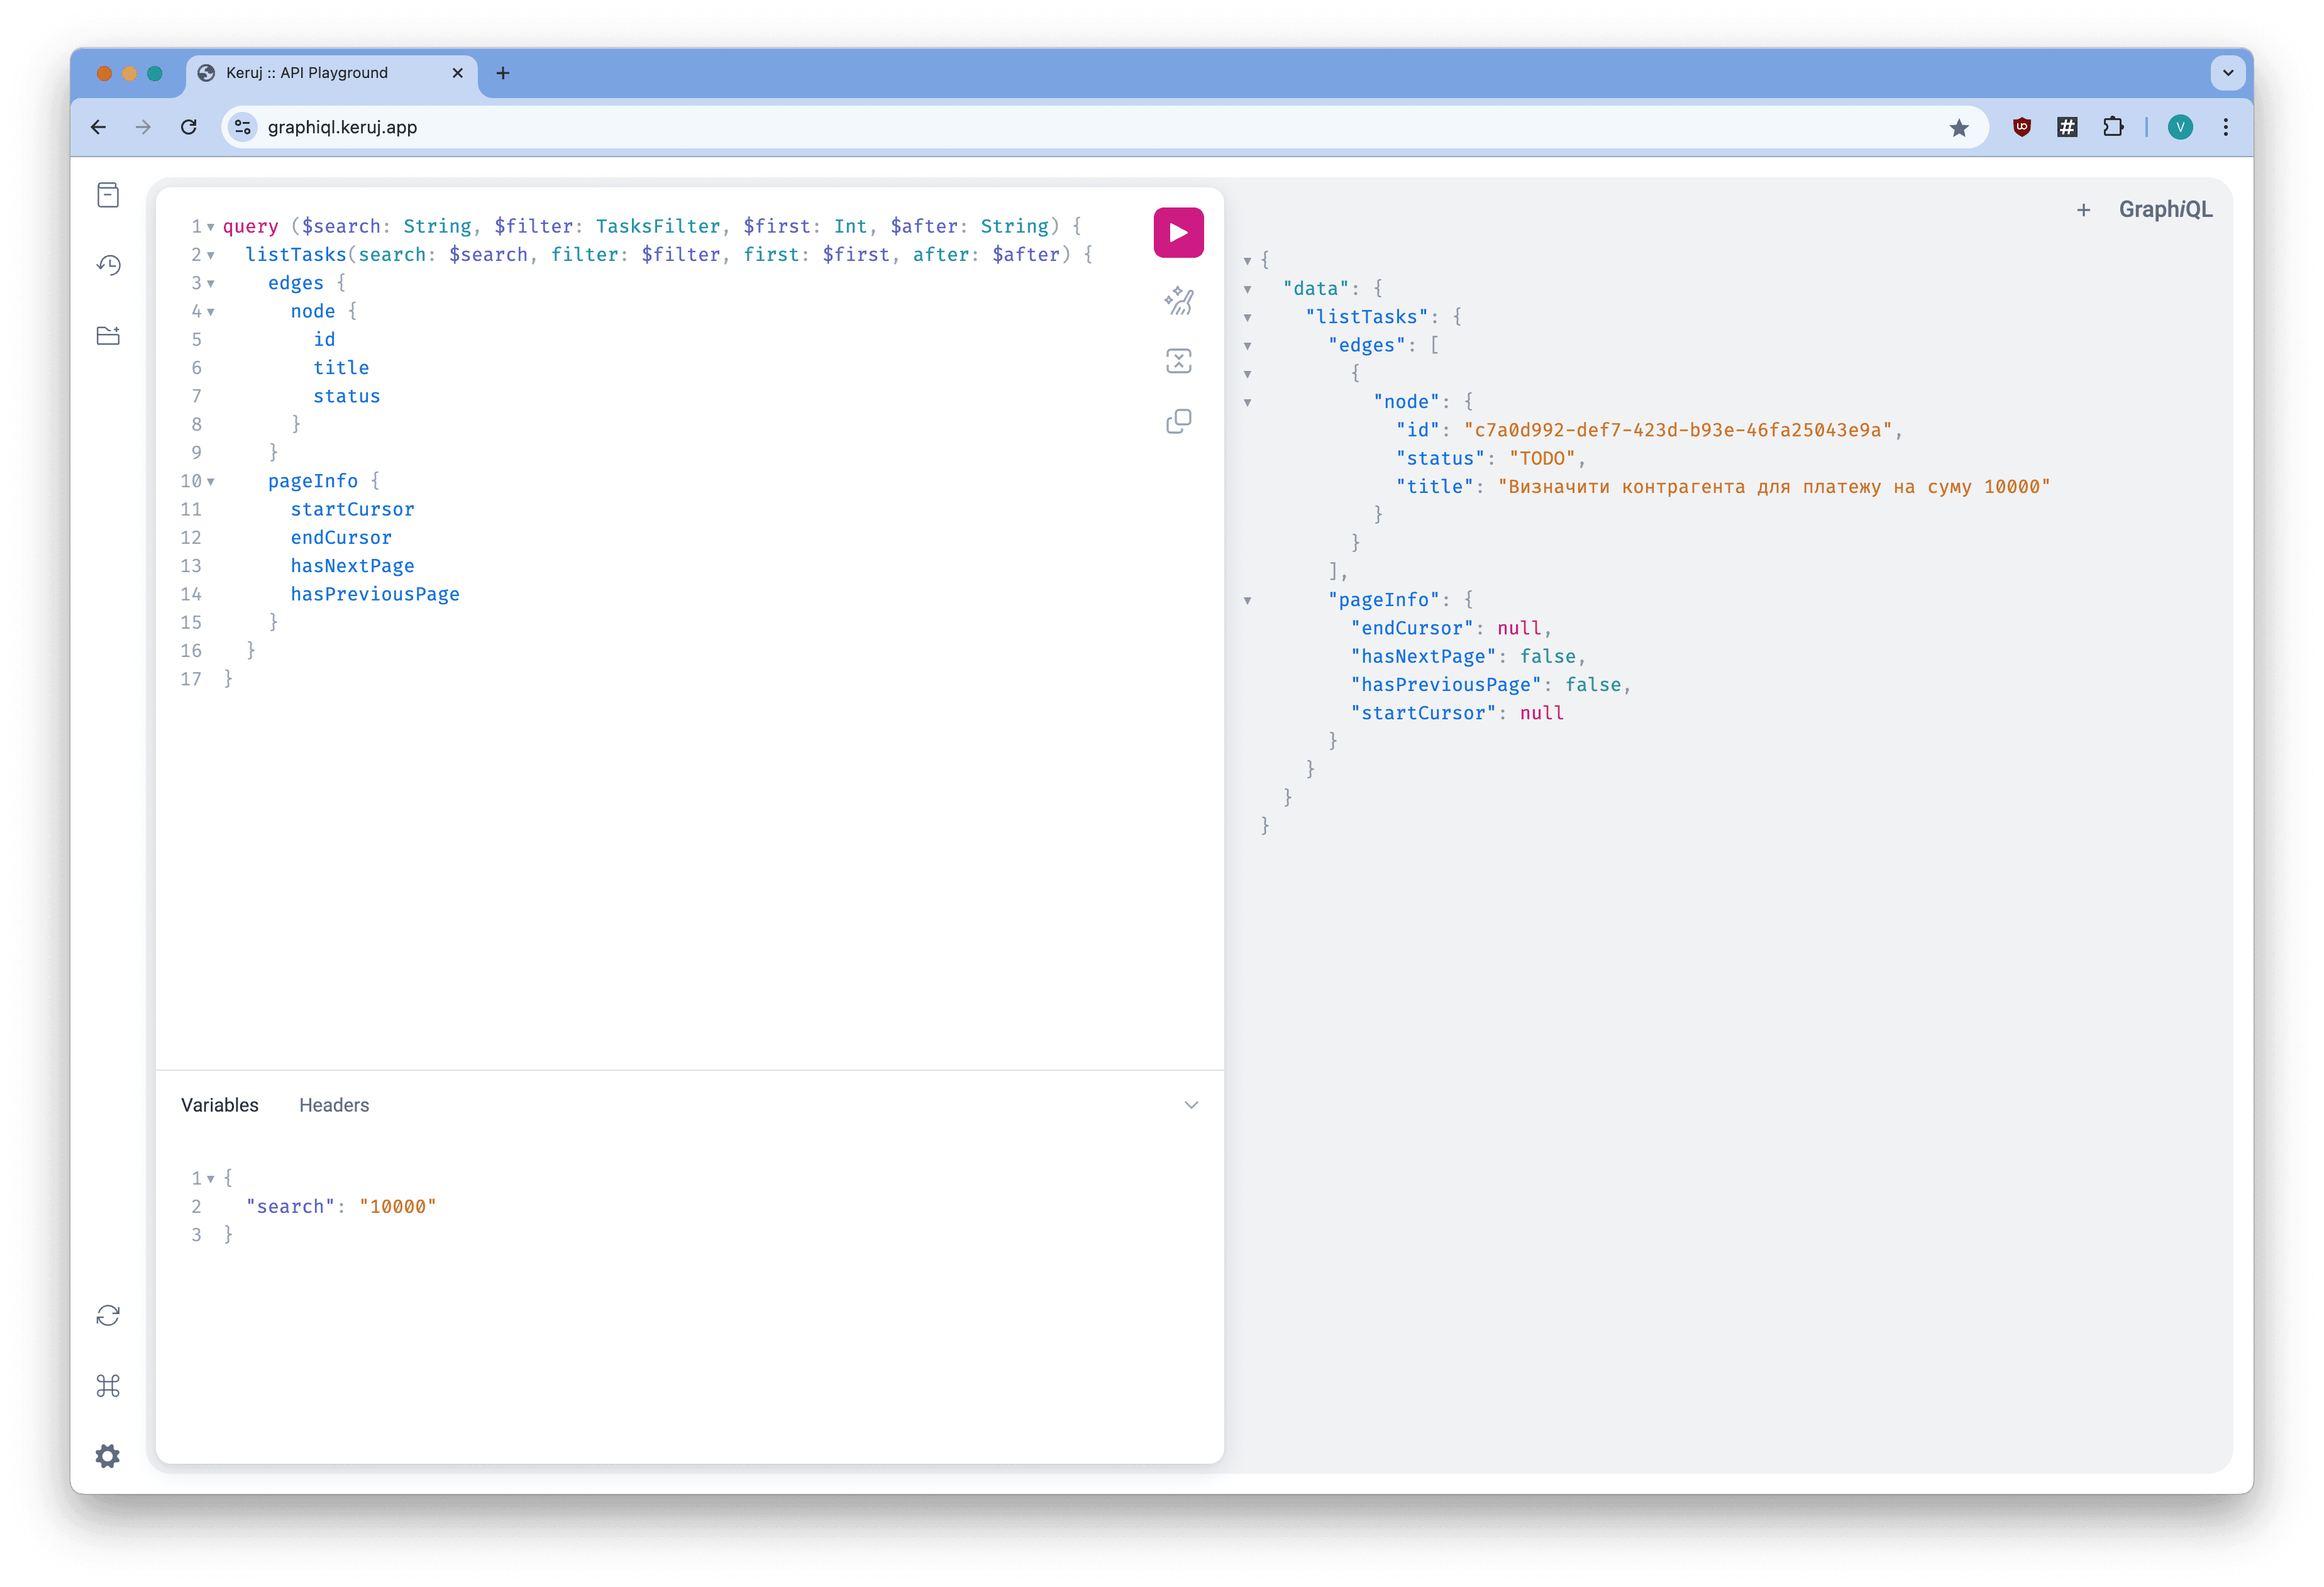The width and height of the screenshot is (2324, 1587).
Task: Add a new GraphiQL tab with plus
Action: pyautogui.click(x=2083, y=210)
